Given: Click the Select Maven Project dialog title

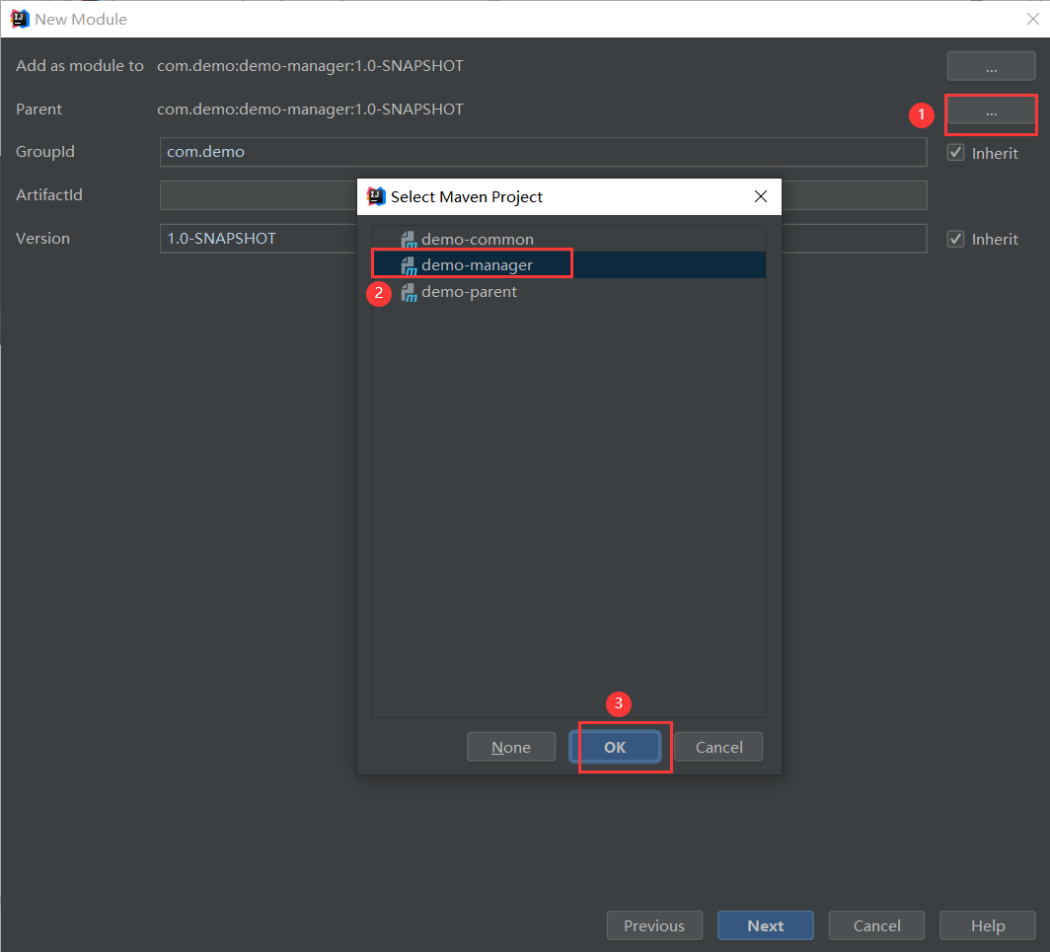Looking at the screenshot, I should [467, 197].
